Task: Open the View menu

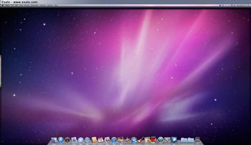Action: (x=21, y=5)
